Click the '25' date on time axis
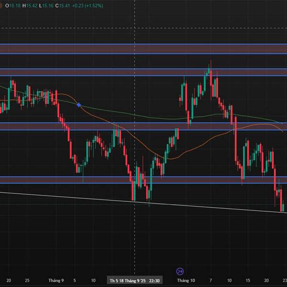The height and width of the screenshot is (287, 287). coord(27,280)
